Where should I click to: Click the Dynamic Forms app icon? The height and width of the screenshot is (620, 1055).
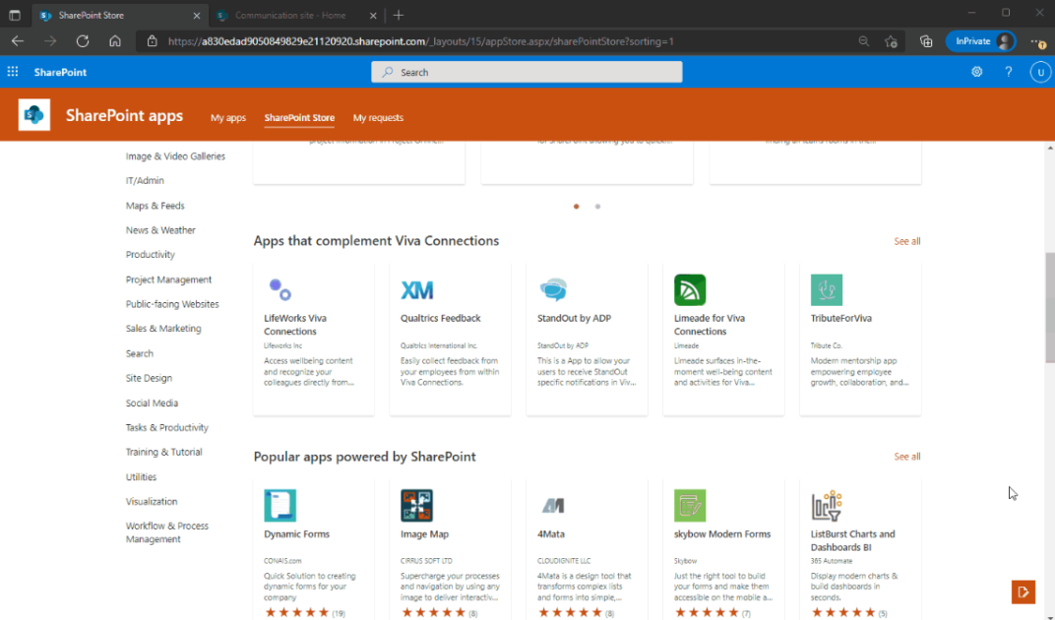click(280, 505)
